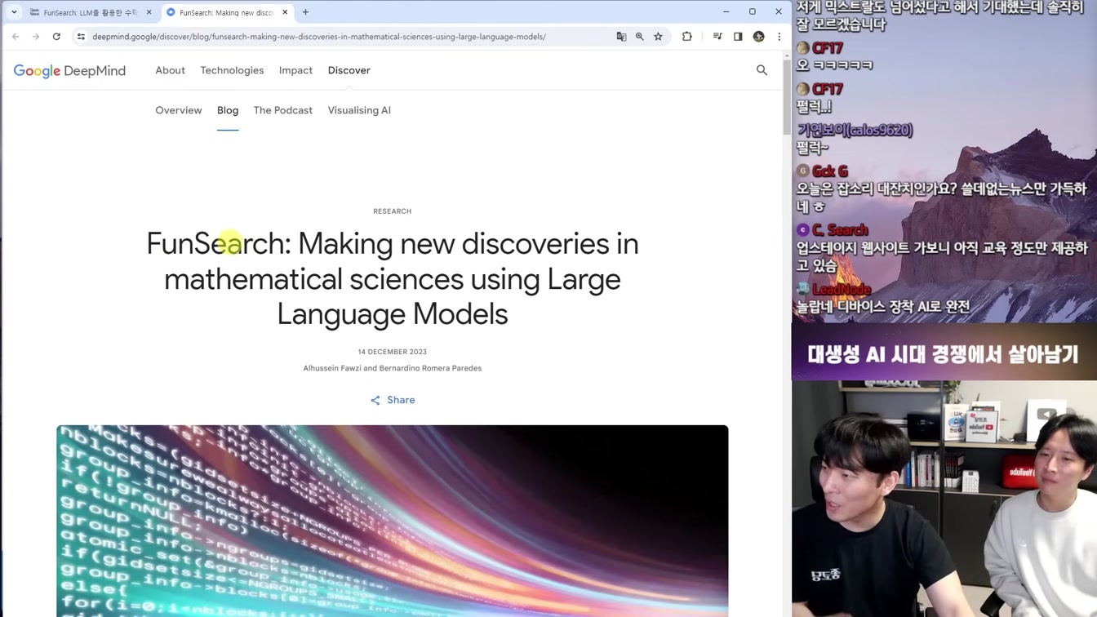Screen dimensions: 1097x617
Task: Click the article hero code image
Action: coord(392,521)
